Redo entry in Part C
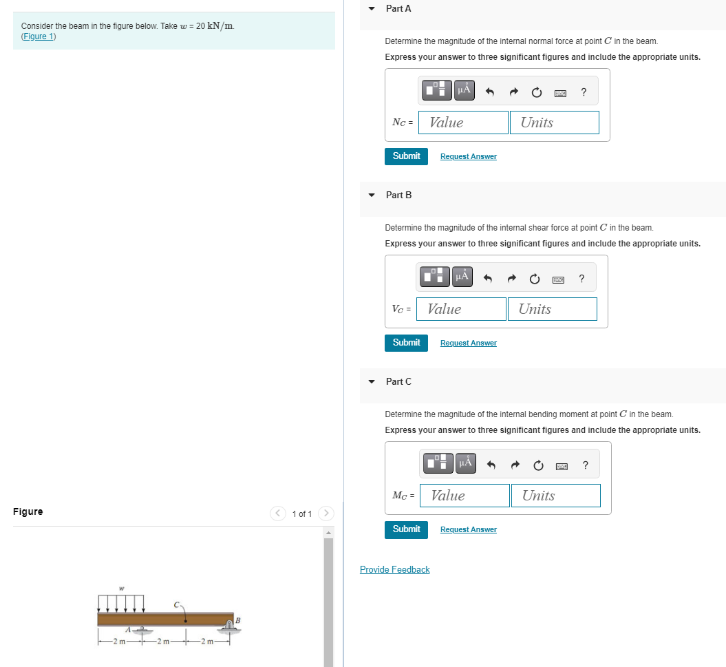Image resolution: width=726 pixels, height=667 pixels. click(515, 465)
